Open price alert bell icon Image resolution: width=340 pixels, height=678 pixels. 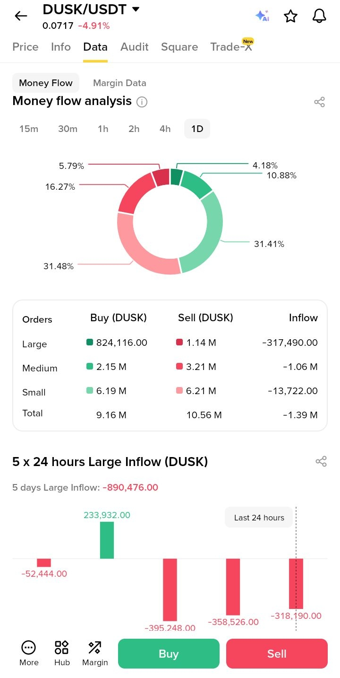click(320, 16)
